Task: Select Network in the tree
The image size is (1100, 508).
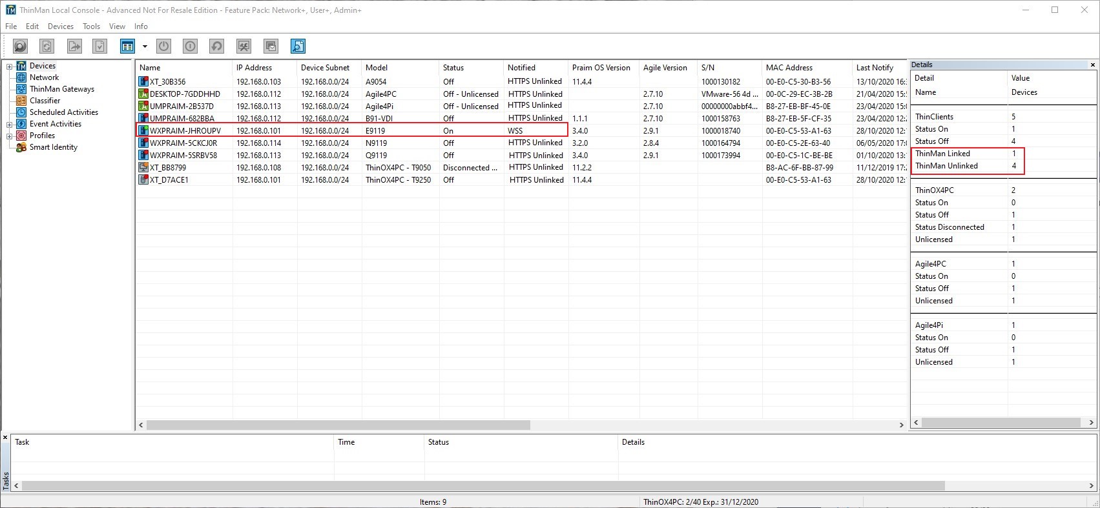Action: pyautogui.click(x=44, y=77)
